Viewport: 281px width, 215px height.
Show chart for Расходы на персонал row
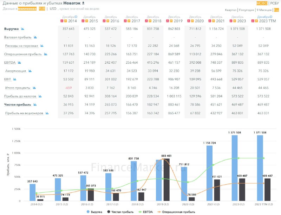tap(42, 46)
